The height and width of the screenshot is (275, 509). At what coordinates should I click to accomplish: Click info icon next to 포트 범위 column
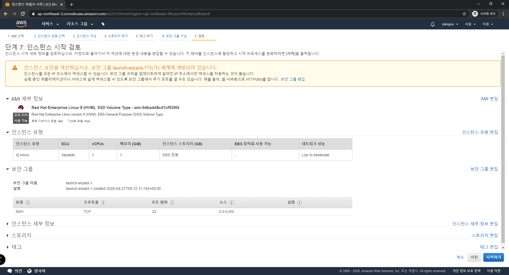(172, 202)
